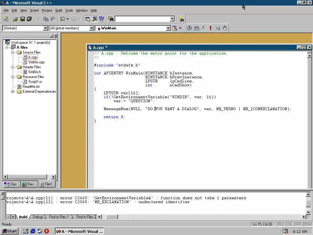The image size is (313, 235).
Task: Open the WizardBar actions dropdown arrow
Action: point(180,28)
